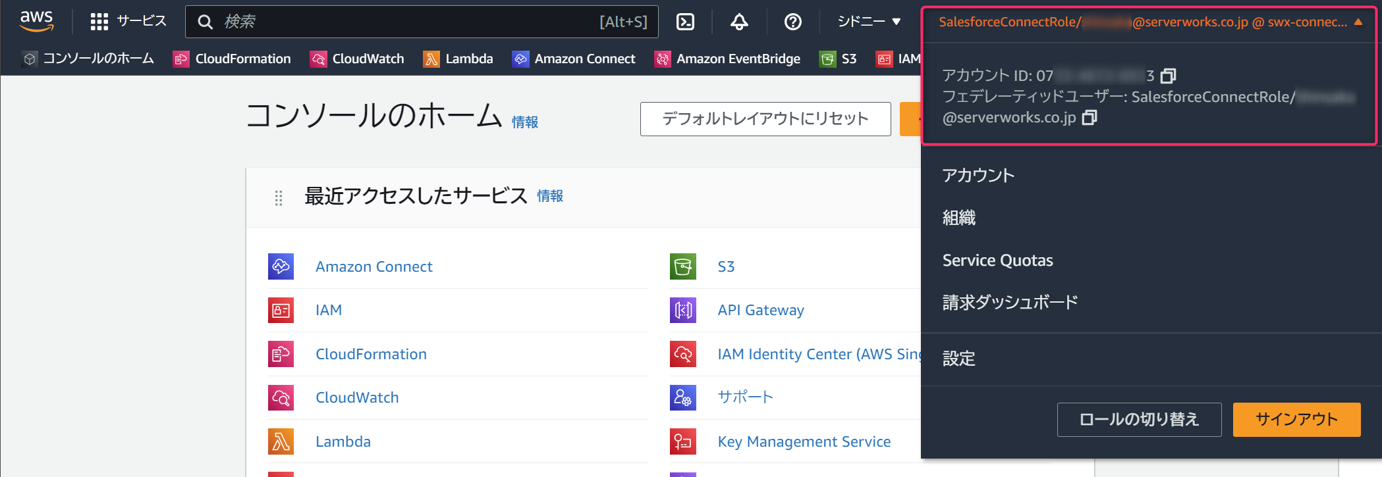
Task: Click the Lambda icon in list
Action: 281,441
